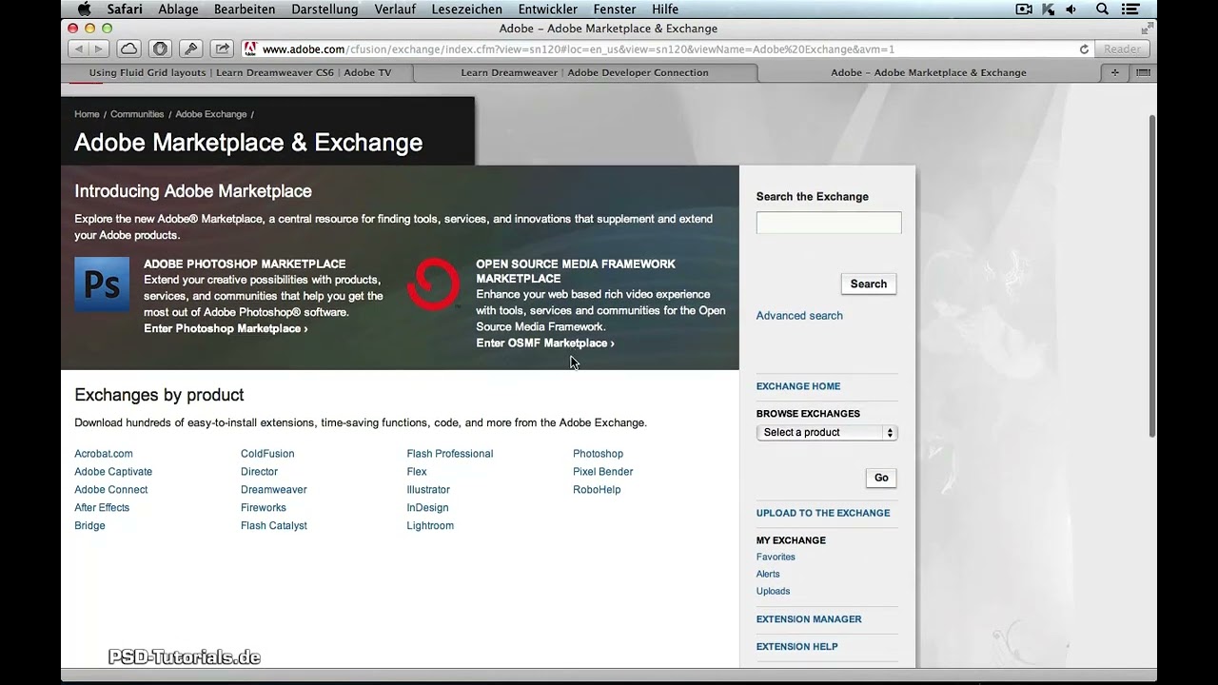Open Spotlight search magnifier icon
The image size is (1218, 685).
1102,10
